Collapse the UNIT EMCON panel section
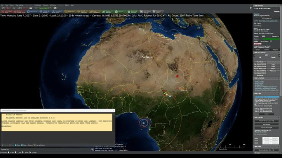 279,117
